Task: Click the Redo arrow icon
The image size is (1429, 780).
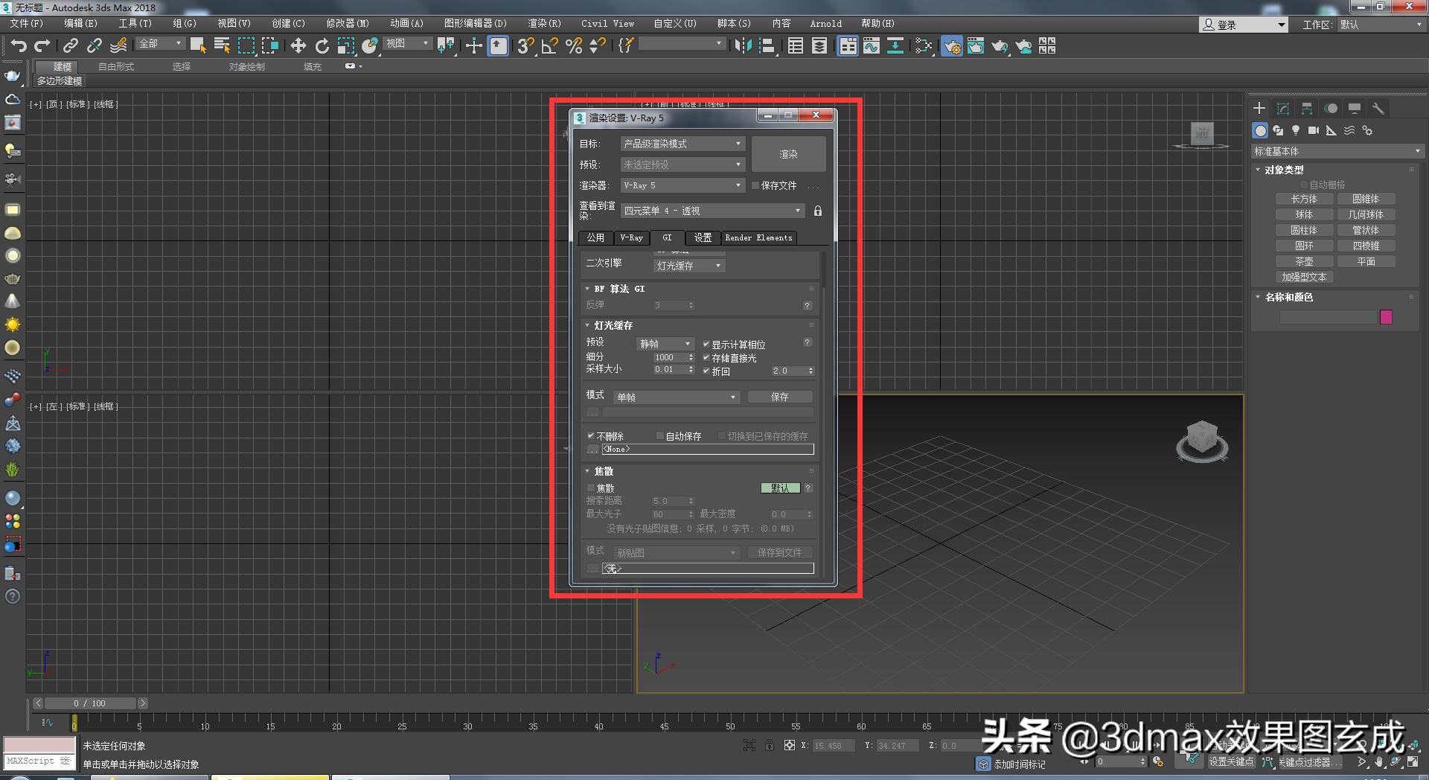Action: 42,46
